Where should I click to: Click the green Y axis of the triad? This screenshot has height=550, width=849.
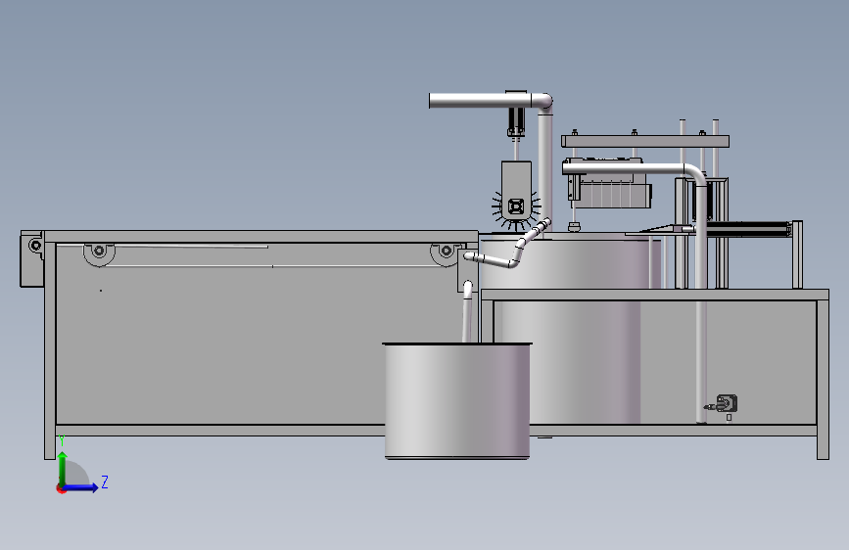63,469
